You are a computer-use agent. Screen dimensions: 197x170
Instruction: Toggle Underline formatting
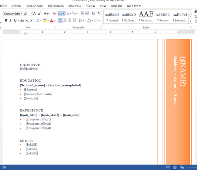(x=15, y=20)
